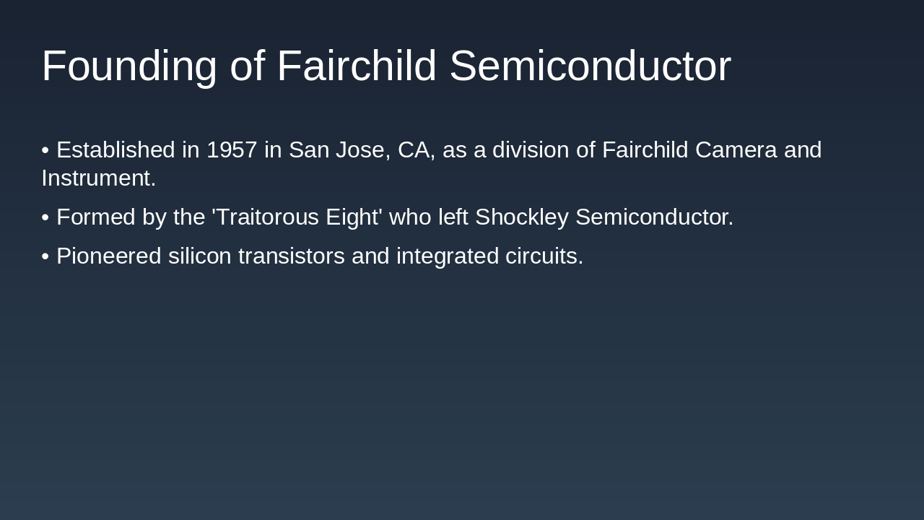Image resolution: width=924 pixels, height=520 pixels.
Task: Click the slide title 'Founding of Fairchild Semiconductor'
Action: tap(385, 66)
